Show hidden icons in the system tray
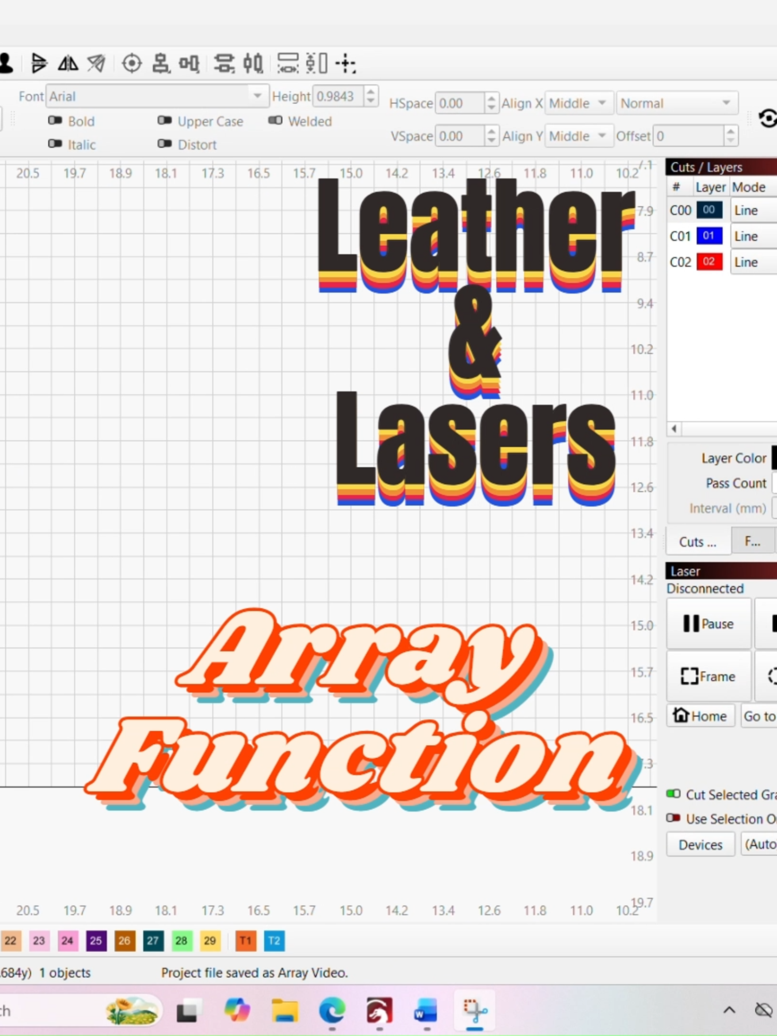Image resolution: width=777 pixels, height=1036 pixels. pos(729,1010)
